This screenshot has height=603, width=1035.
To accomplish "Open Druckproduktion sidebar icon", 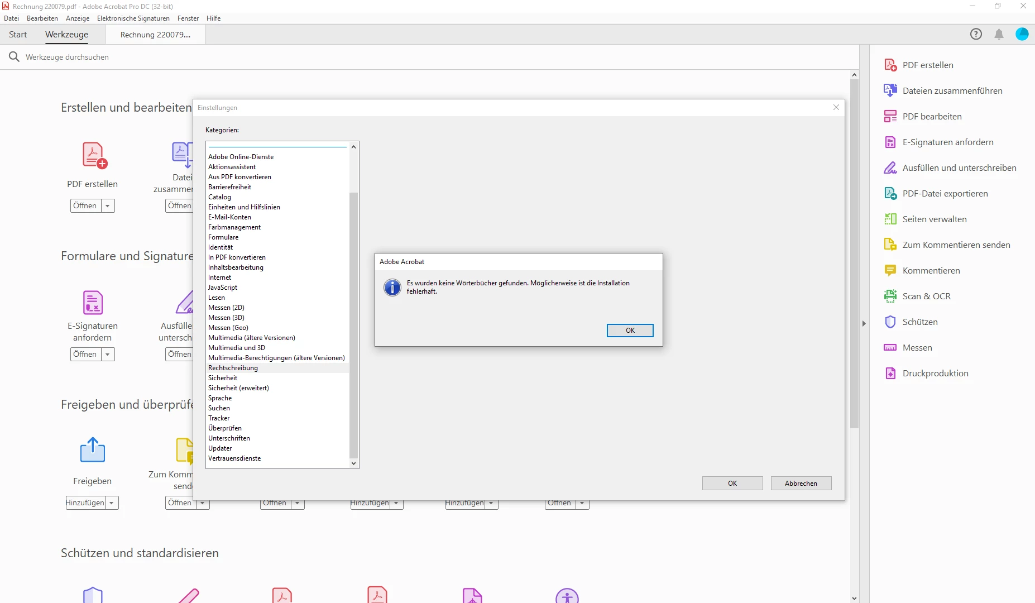I will pos(890,373).
